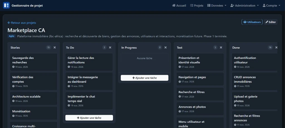Image resolution: width=285 pixels, height=128 pixels.
Task: Click the project description starting Plateforme immobilière
Action: [122, 36]
